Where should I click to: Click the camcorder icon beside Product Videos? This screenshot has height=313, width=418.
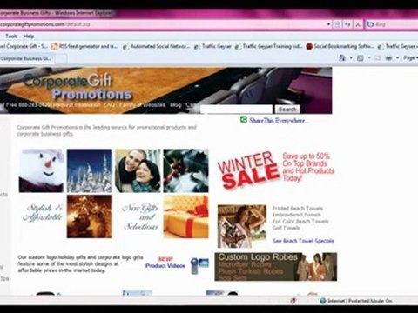point(199,266)
